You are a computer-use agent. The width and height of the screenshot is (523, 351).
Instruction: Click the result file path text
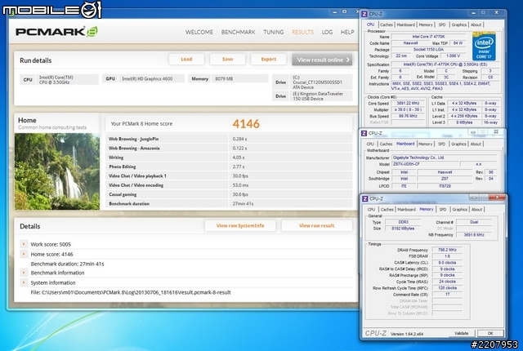(131, 292)
